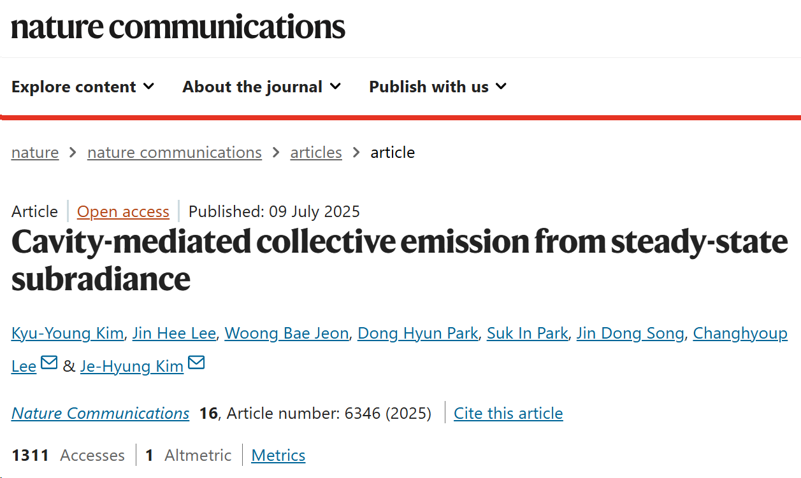The width and height of the screenshot is (801, 478).
Task: Expand the Explore content menu
Action: 83,87
